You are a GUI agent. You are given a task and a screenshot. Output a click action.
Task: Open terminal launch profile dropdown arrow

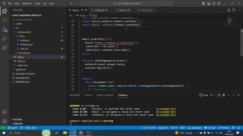pos(215,95)
